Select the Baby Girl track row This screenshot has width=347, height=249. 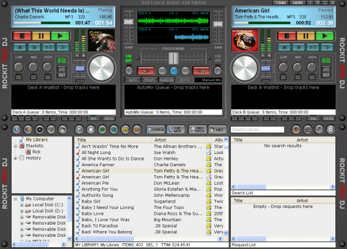click(x=149, y=202)
